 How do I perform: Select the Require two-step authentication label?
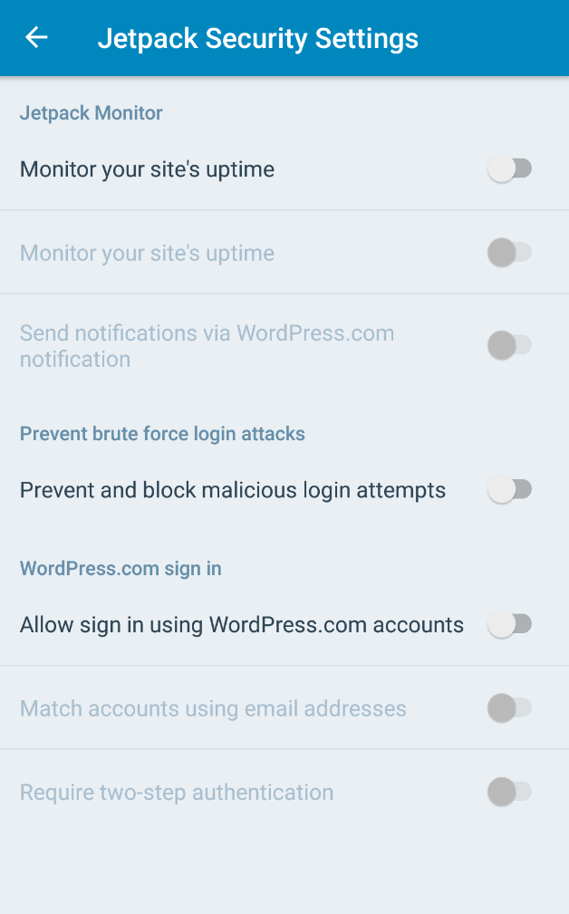[177, 793]
